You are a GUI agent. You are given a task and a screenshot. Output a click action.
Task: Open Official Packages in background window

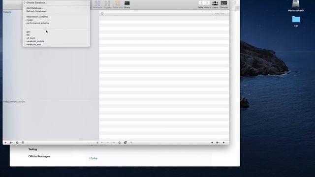pos(39,156)
